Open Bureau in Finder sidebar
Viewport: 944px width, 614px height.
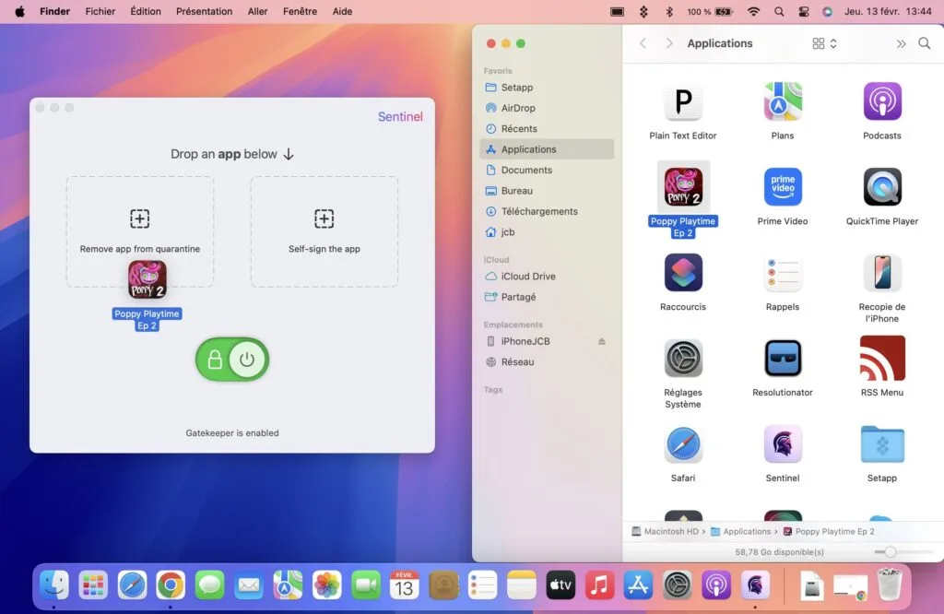(x=547, y=191)
